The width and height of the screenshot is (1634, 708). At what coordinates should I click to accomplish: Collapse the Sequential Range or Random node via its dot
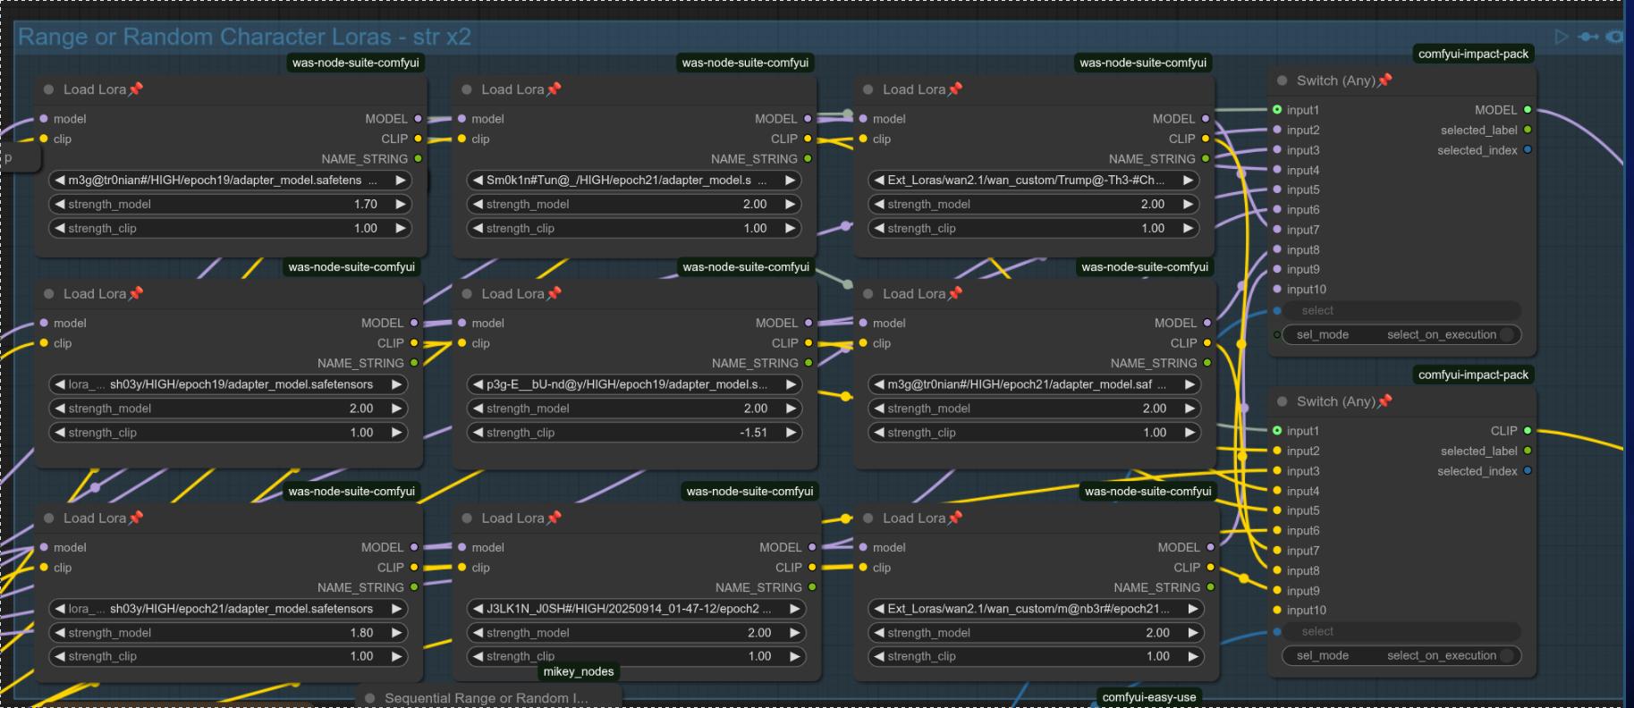click(x=369, y=698)
